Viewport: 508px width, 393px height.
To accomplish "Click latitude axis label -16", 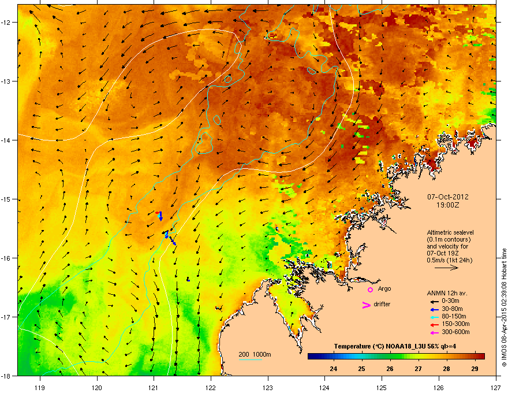I will click(6, 258).
